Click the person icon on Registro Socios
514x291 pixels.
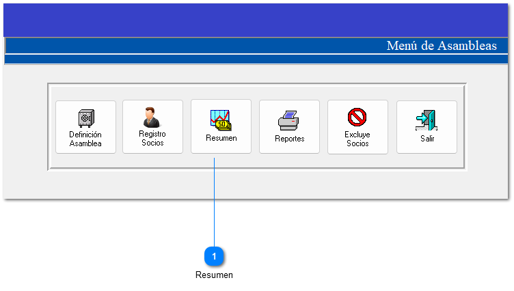tap(152, 117)
